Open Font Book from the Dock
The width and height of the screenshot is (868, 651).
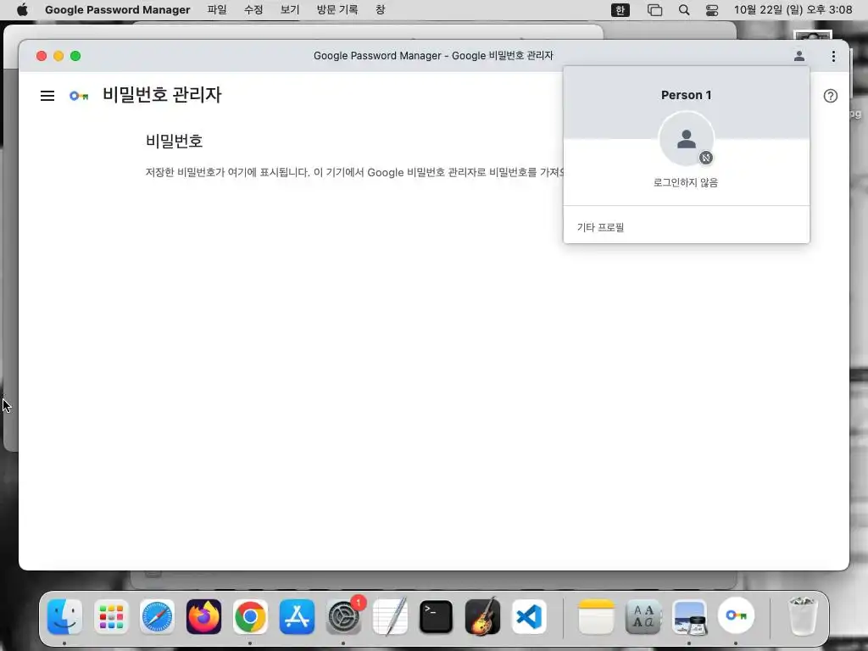[643, 617]
